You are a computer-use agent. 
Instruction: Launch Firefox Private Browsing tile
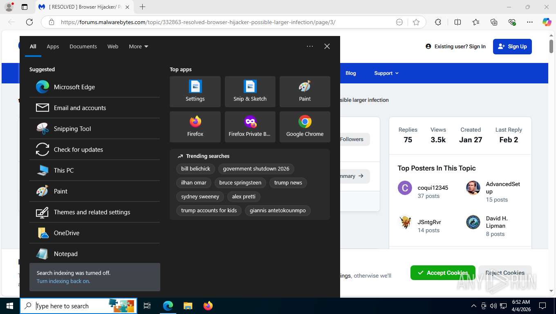pos(250,127)
